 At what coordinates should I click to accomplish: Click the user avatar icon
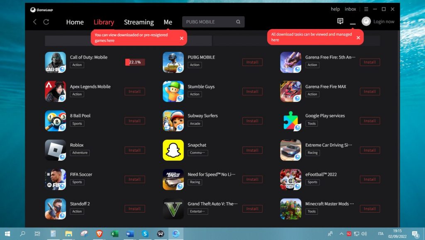pyautogui.click(x=366, y=22)
